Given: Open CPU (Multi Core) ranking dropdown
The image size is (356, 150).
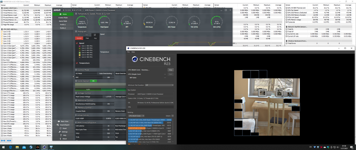Looking at the screenshot, I should coord(136,116).
